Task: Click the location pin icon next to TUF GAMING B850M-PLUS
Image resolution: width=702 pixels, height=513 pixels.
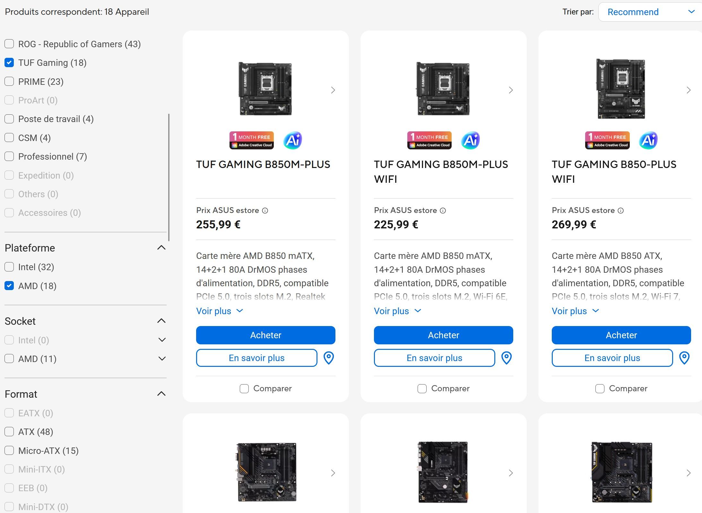Action: pyautogui.click(x=329, y=358)
